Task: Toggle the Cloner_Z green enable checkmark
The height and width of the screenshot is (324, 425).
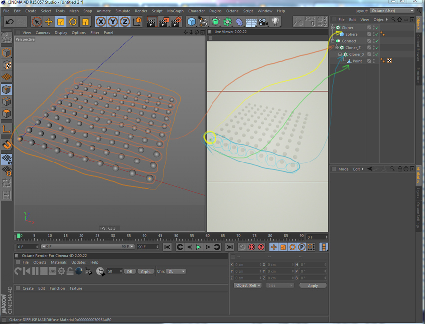Action: click(x=377, y=48)
